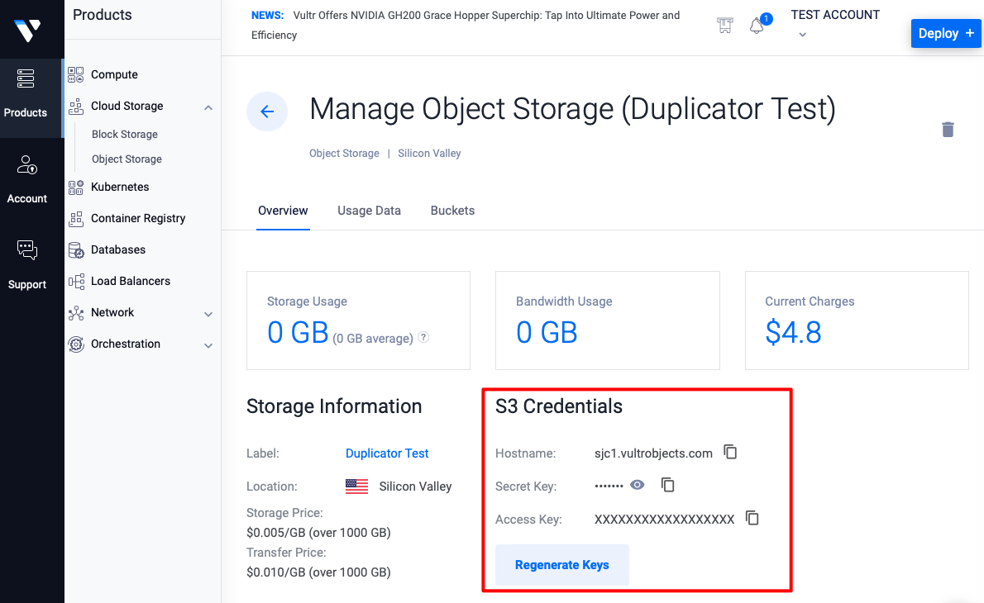Switch to the Buckets tab
Image resolution: width=984 pixels, height=603 pixels.
pyautogui.click(x=452, y=211)
